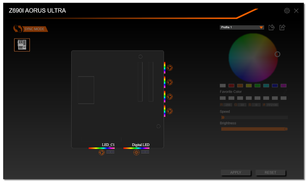This screenshot has height=182, width=307.
Task: Click the color wheel selector ring
Action: [x=277, y=54]
